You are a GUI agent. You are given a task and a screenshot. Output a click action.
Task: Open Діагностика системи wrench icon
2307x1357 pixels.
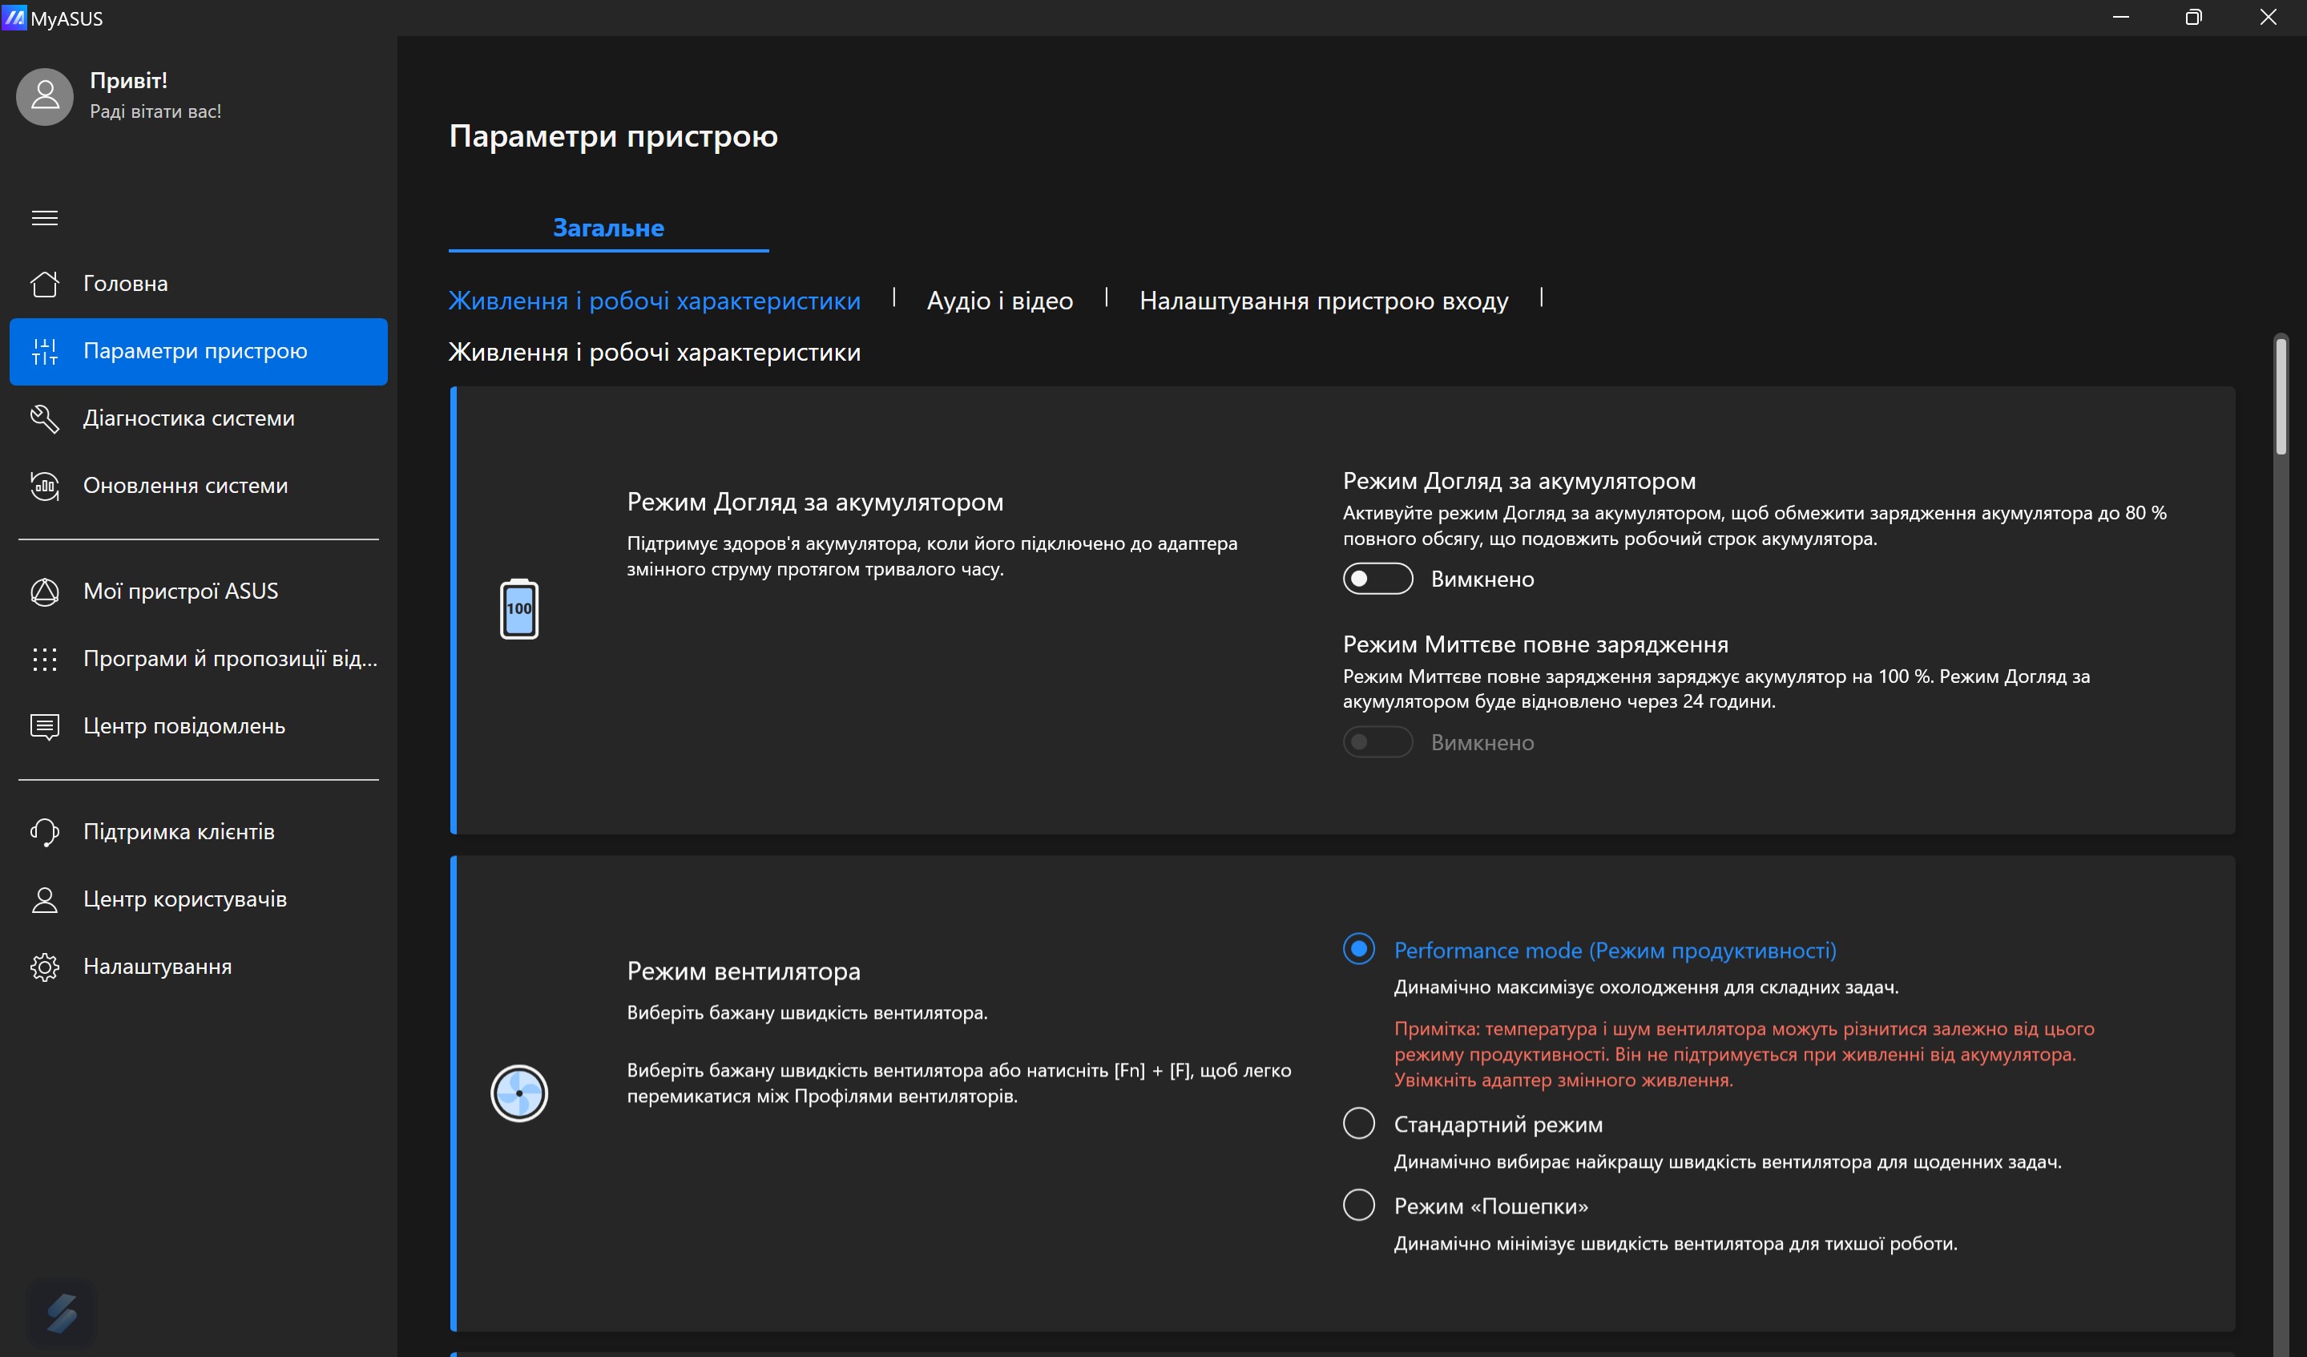tap(44, 418)
